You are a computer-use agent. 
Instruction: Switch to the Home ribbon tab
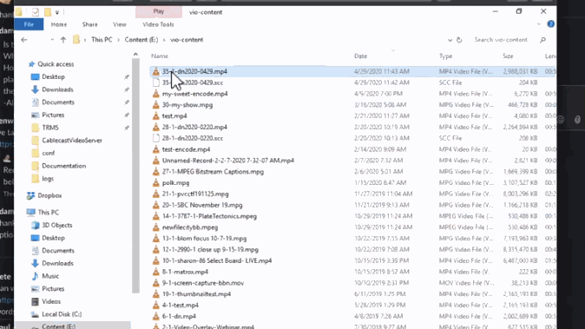tap(58, 24)
